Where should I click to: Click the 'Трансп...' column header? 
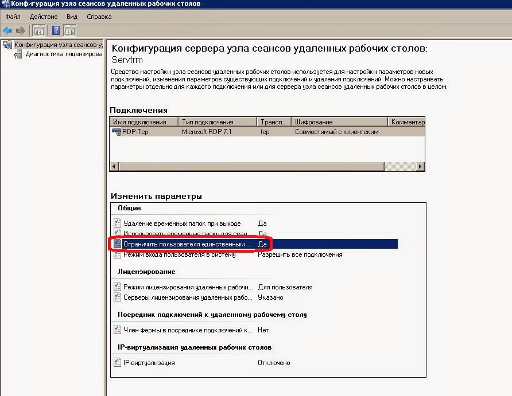pyautogui.click(x=274, y=122)
